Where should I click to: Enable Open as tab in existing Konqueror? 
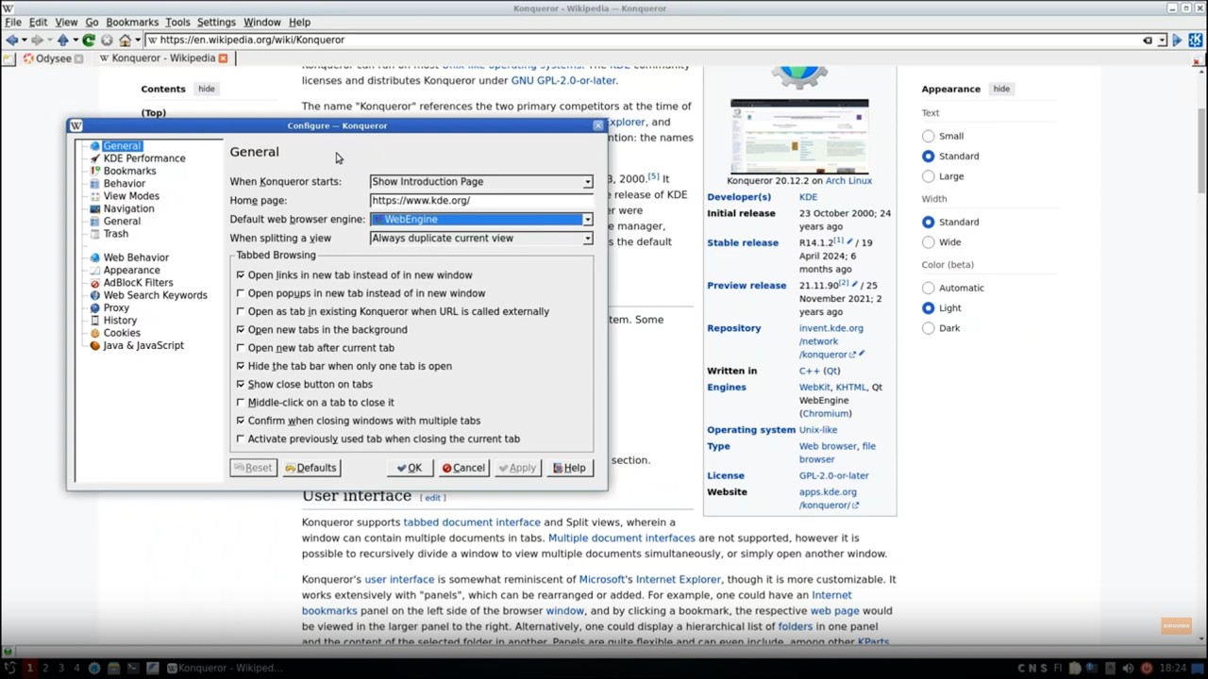240,311
